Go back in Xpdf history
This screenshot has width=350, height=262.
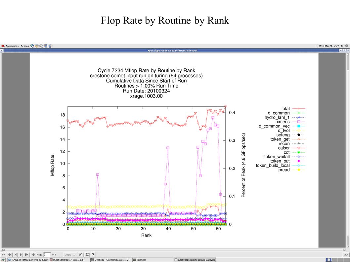(4, 254)
